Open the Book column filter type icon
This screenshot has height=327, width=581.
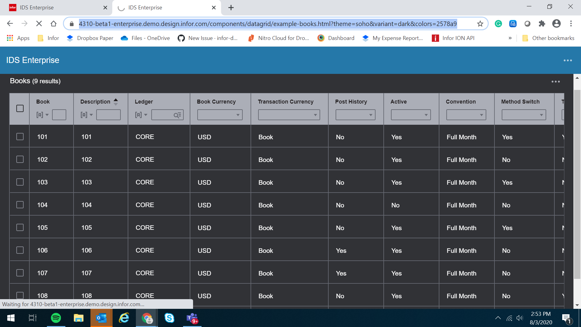42,115
